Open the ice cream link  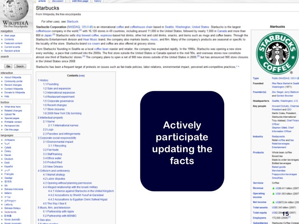(94, 43)
